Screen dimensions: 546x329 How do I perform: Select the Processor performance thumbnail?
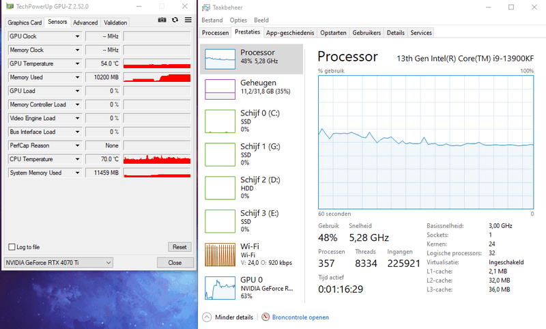(x=220, y=59)
